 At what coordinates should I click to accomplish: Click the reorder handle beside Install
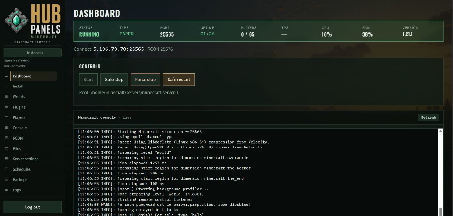point(6,86)
